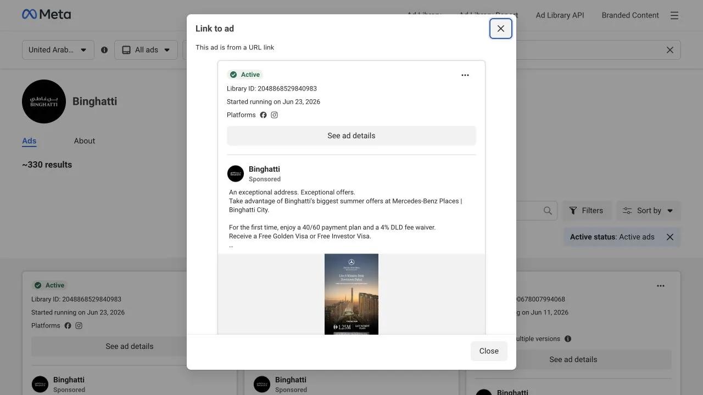Screen dimensions: 703x395
Task: Clear the top search field with X
Action: click(x=670, y=50)
